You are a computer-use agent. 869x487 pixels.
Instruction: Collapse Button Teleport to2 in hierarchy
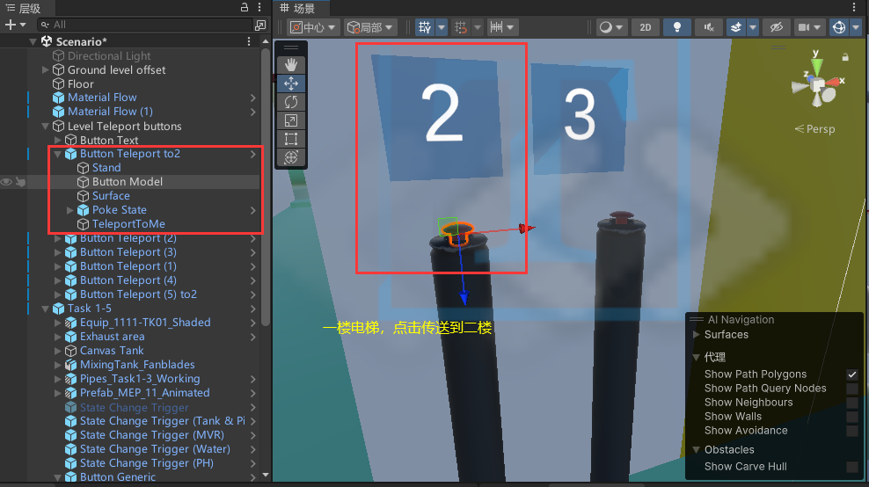click(x=58, y=154)
